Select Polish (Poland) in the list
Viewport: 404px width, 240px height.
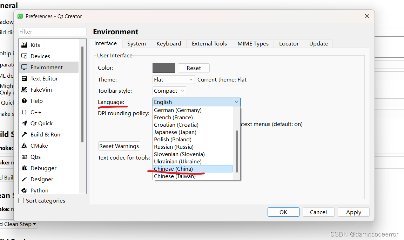pos(193,140)
